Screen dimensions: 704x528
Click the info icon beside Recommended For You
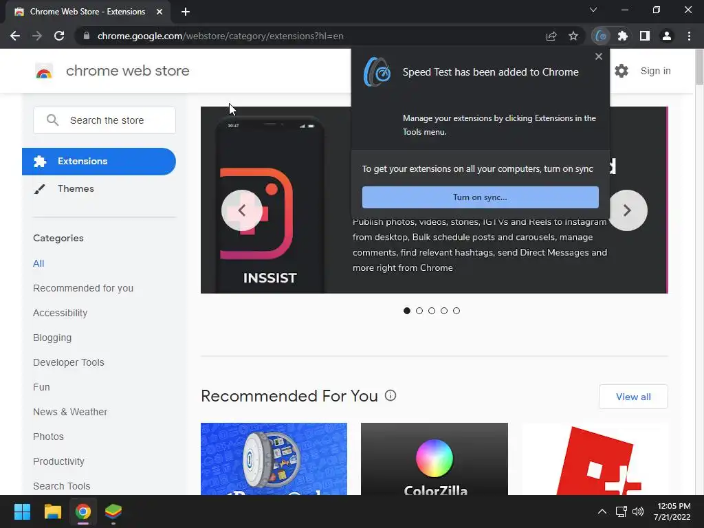tap(390, 395)
